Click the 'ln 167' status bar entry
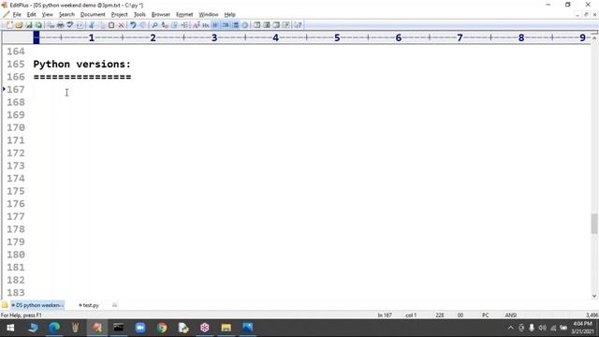The height and width of the screenshot is (337, 599). tap(385, 315)
